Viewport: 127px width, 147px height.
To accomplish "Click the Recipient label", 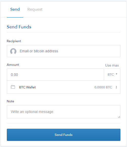I will (x=14, y=41).
